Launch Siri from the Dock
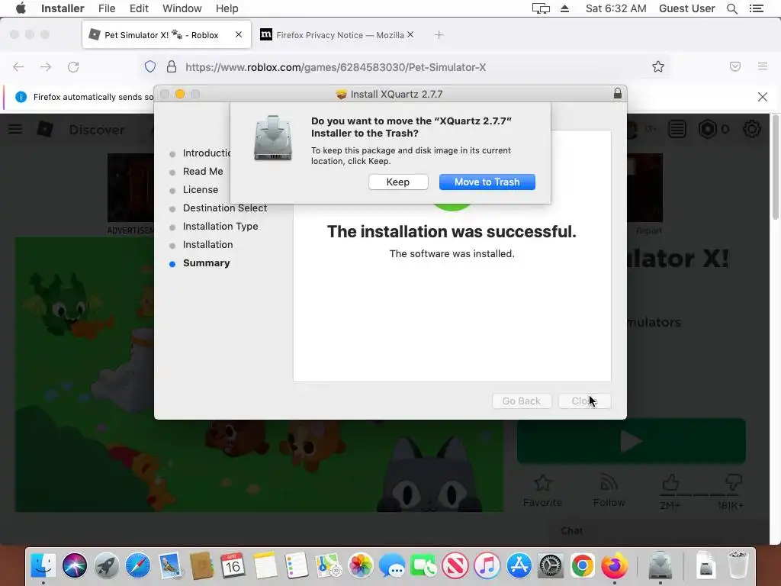 click(x=75, y=565)
